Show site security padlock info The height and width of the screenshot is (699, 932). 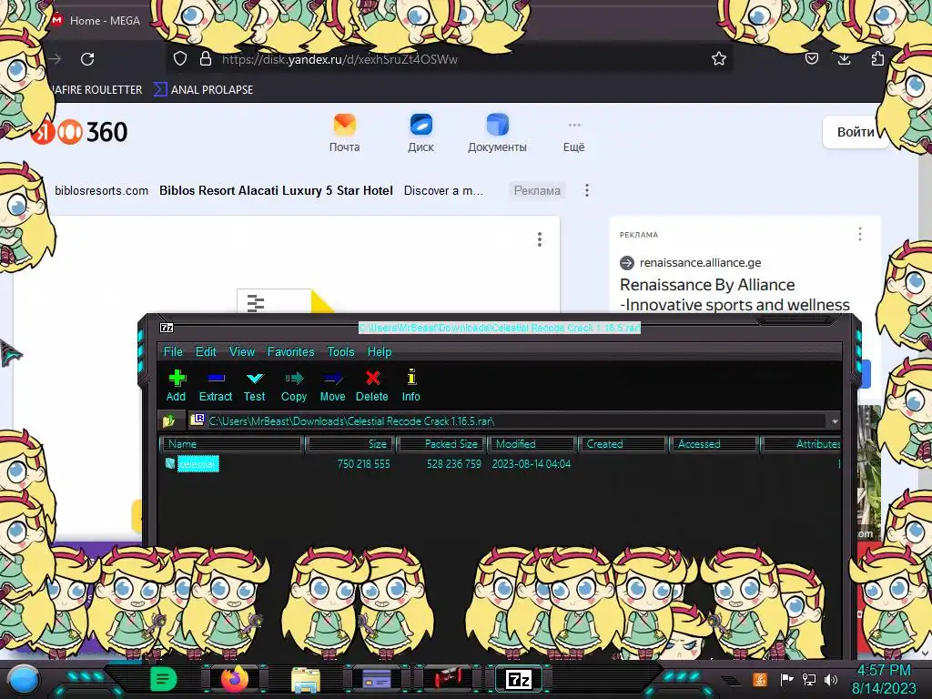tap(206, 58)
